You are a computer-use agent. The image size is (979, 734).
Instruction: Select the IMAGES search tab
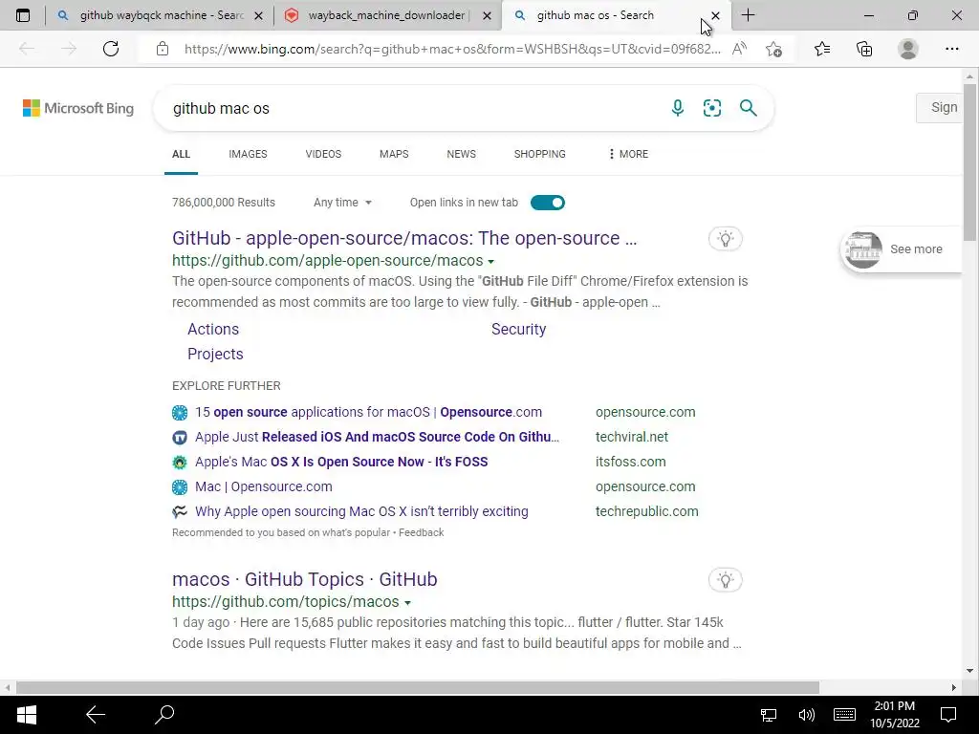[x=248, y=154]
